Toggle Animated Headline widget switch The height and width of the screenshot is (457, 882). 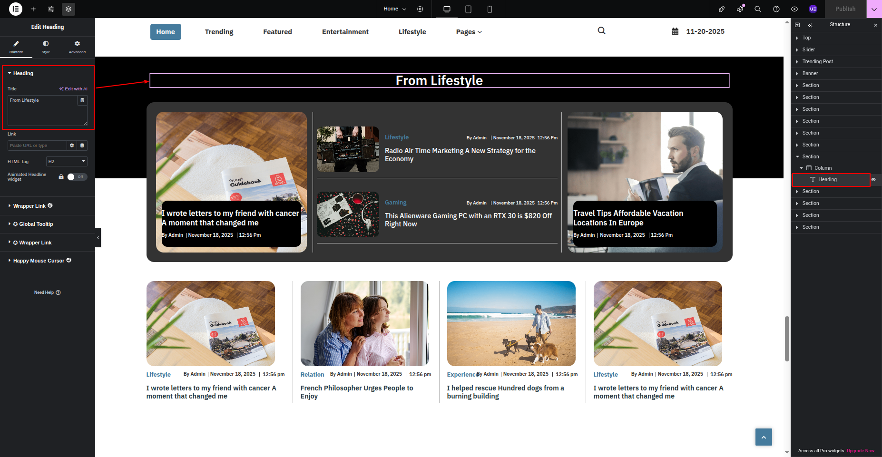click(77, 177)
